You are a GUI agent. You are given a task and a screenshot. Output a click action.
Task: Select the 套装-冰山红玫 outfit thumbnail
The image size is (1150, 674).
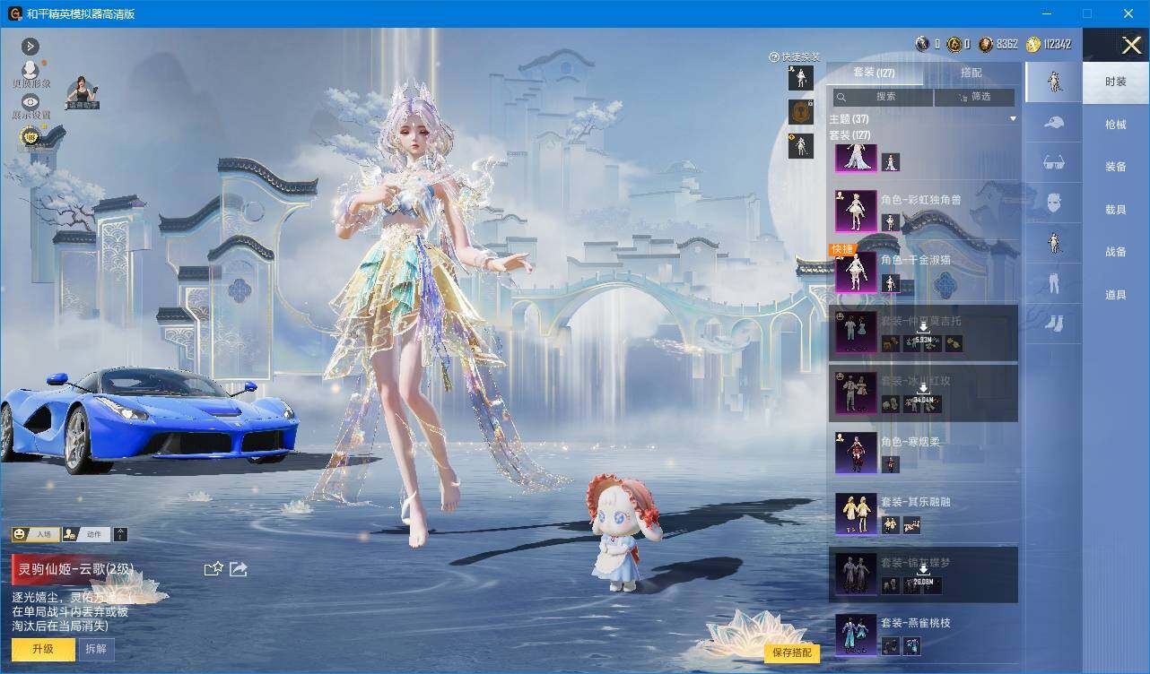point(856,393)
